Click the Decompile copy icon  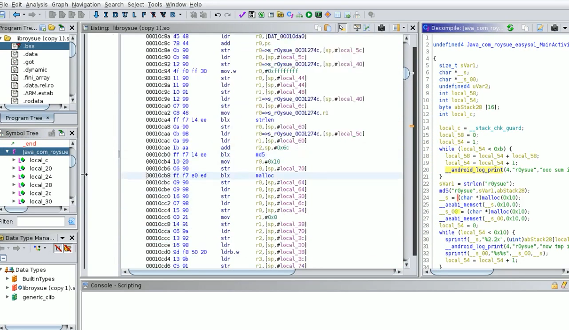click(x=525, y=28)
